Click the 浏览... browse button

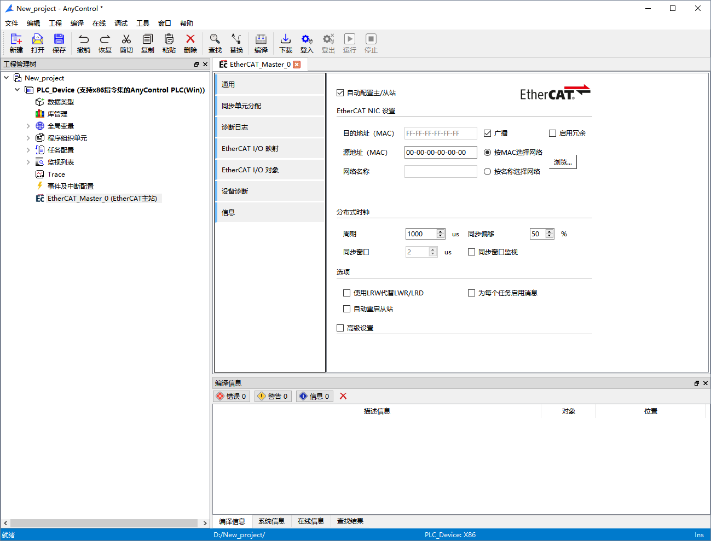pos(563,162)
